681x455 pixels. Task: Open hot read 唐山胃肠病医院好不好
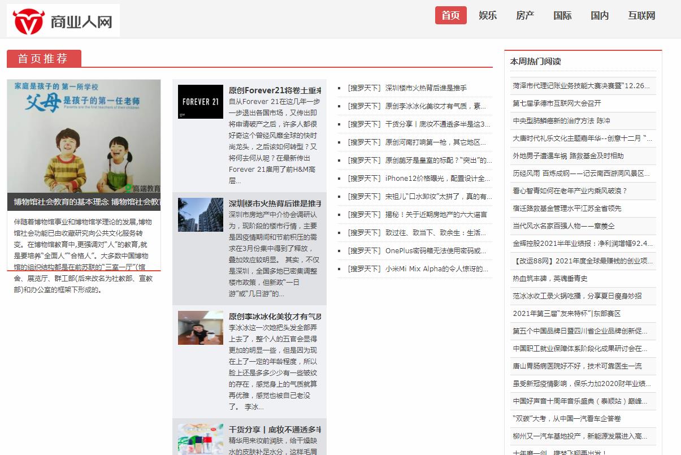577,366
